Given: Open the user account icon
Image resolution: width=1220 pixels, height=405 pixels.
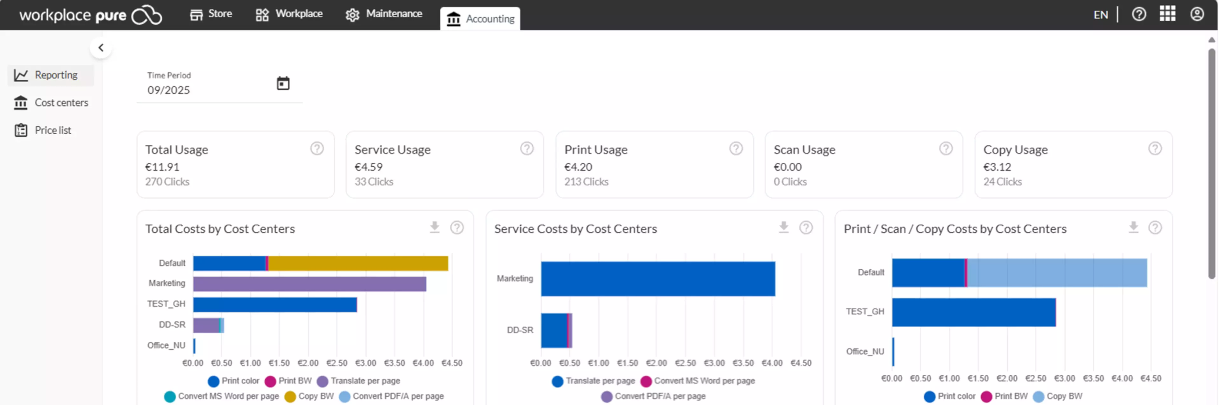Looking at the screenshot, I should coord(1197,14).
